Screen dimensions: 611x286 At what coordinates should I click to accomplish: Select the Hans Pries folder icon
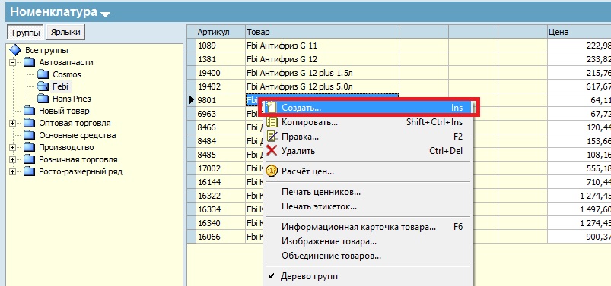[43, 99]
